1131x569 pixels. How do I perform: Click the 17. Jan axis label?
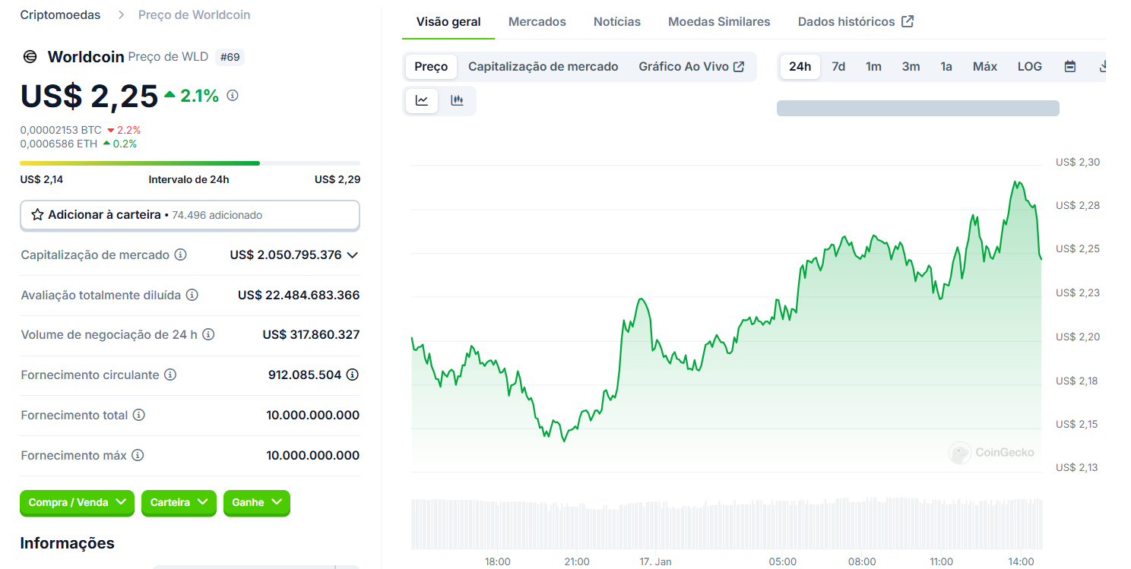click(655, 561)
